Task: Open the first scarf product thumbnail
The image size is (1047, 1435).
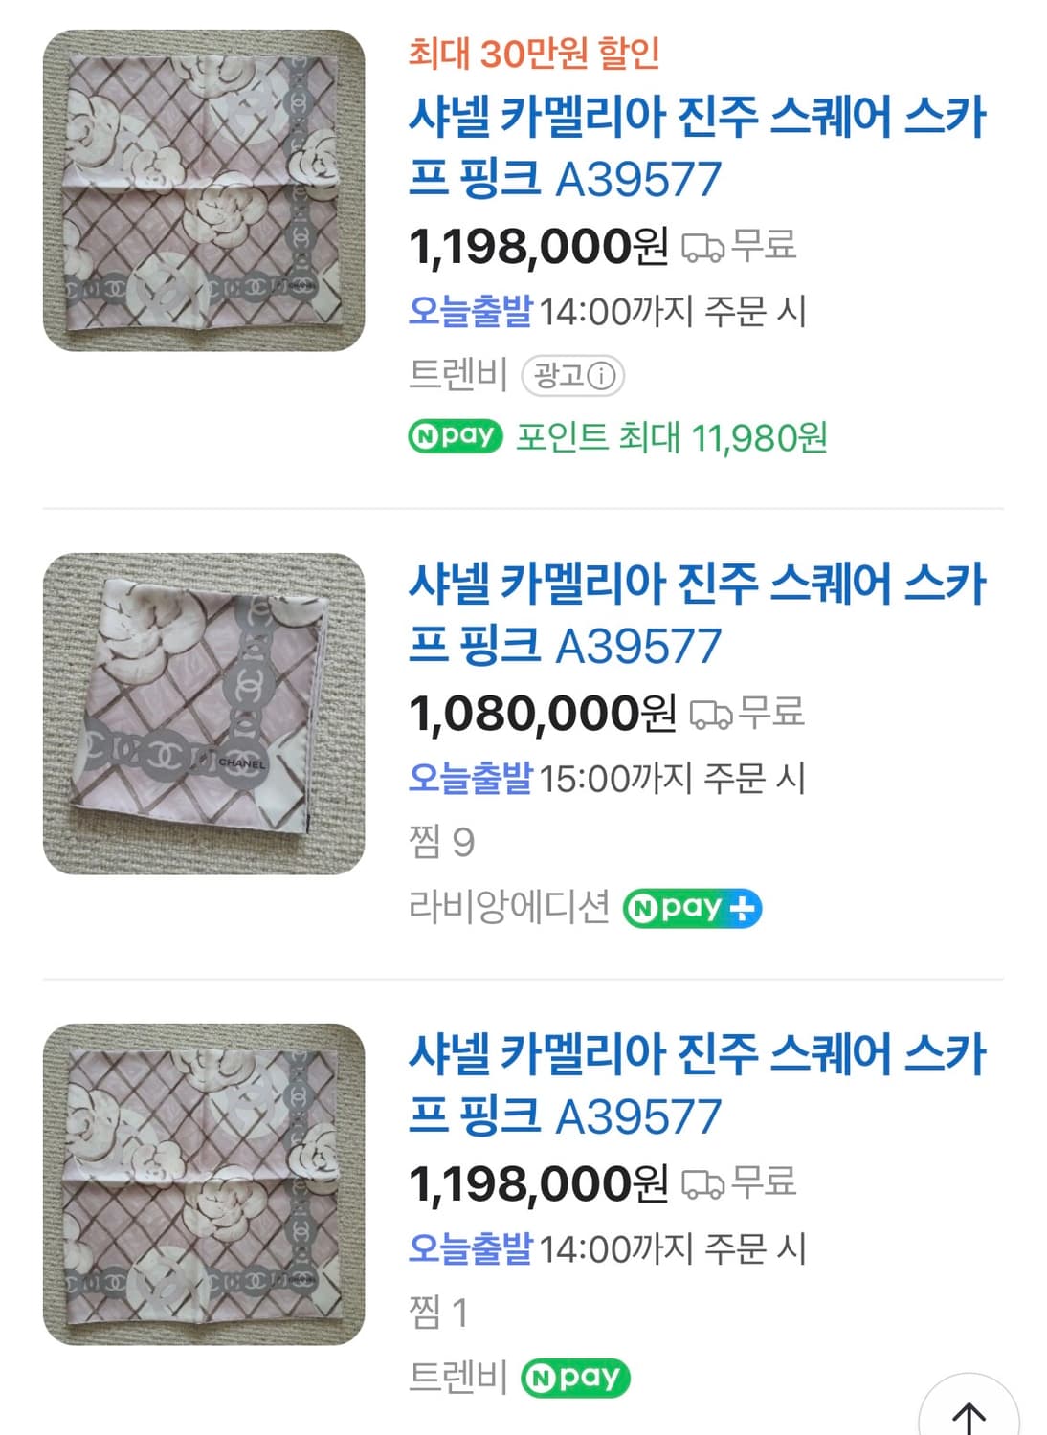Action: pos(204,190)
